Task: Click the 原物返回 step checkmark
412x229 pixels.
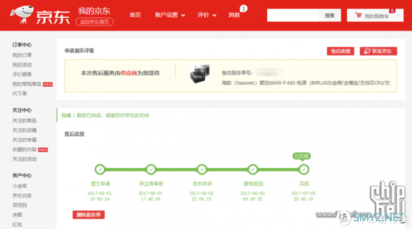Action: tap(253, 170)
